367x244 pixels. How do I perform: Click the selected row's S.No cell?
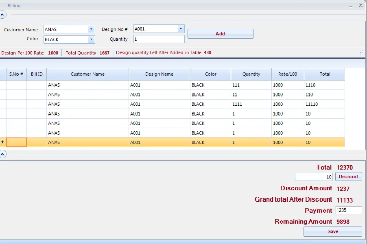click(16, 142)
